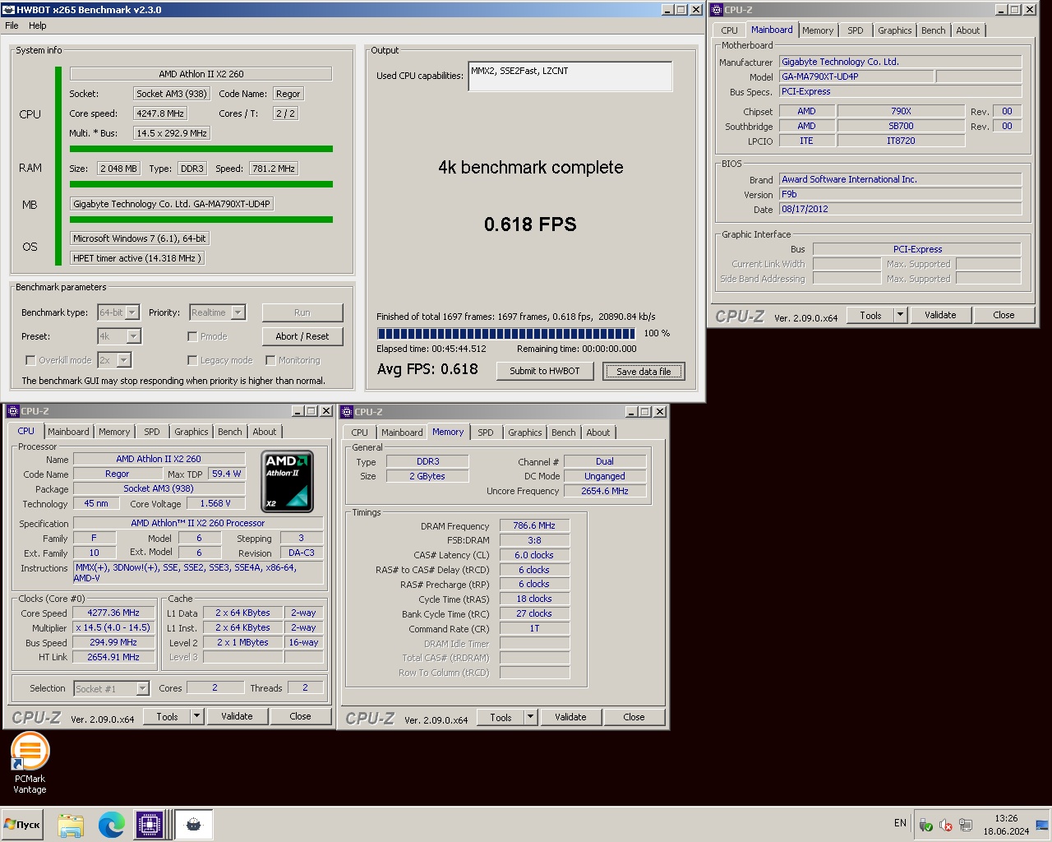Open the Overkill mode 2x dropdown

124,360
